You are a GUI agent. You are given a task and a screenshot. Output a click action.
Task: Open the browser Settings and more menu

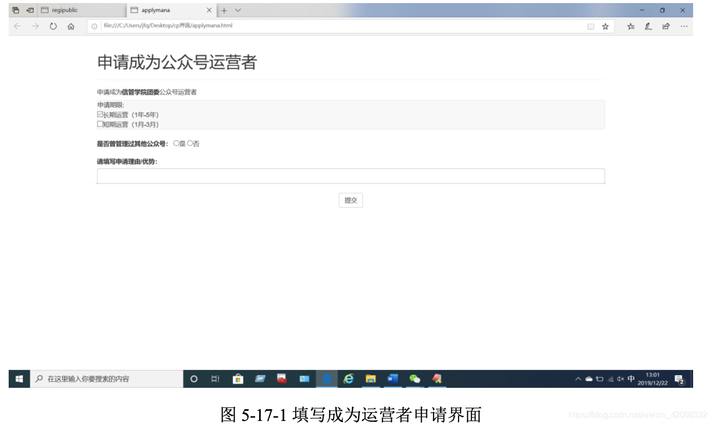(683, 26)
